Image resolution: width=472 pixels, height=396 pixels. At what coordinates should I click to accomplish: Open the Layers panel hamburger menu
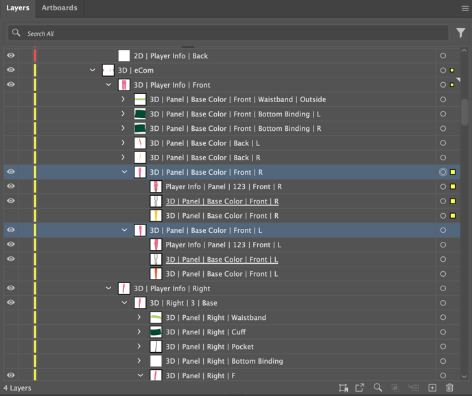(464, 8)
